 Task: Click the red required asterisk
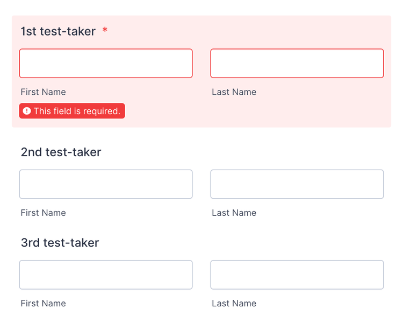click(x=105, y=31)
